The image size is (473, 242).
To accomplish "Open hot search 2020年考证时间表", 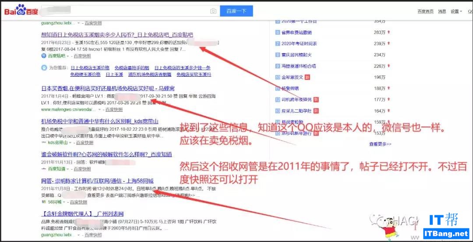I will click(x=299, y=43).
